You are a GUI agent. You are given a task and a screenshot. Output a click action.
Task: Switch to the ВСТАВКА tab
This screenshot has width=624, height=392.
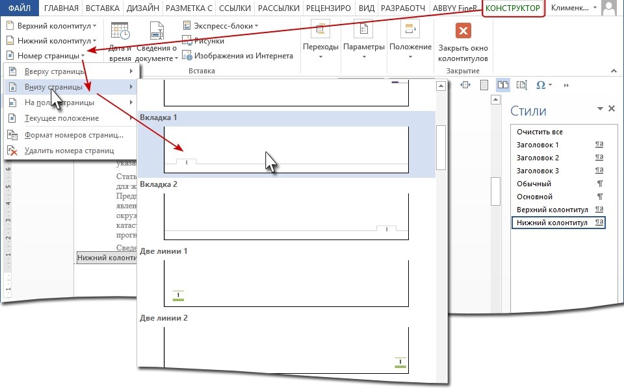tap(103, 8)
